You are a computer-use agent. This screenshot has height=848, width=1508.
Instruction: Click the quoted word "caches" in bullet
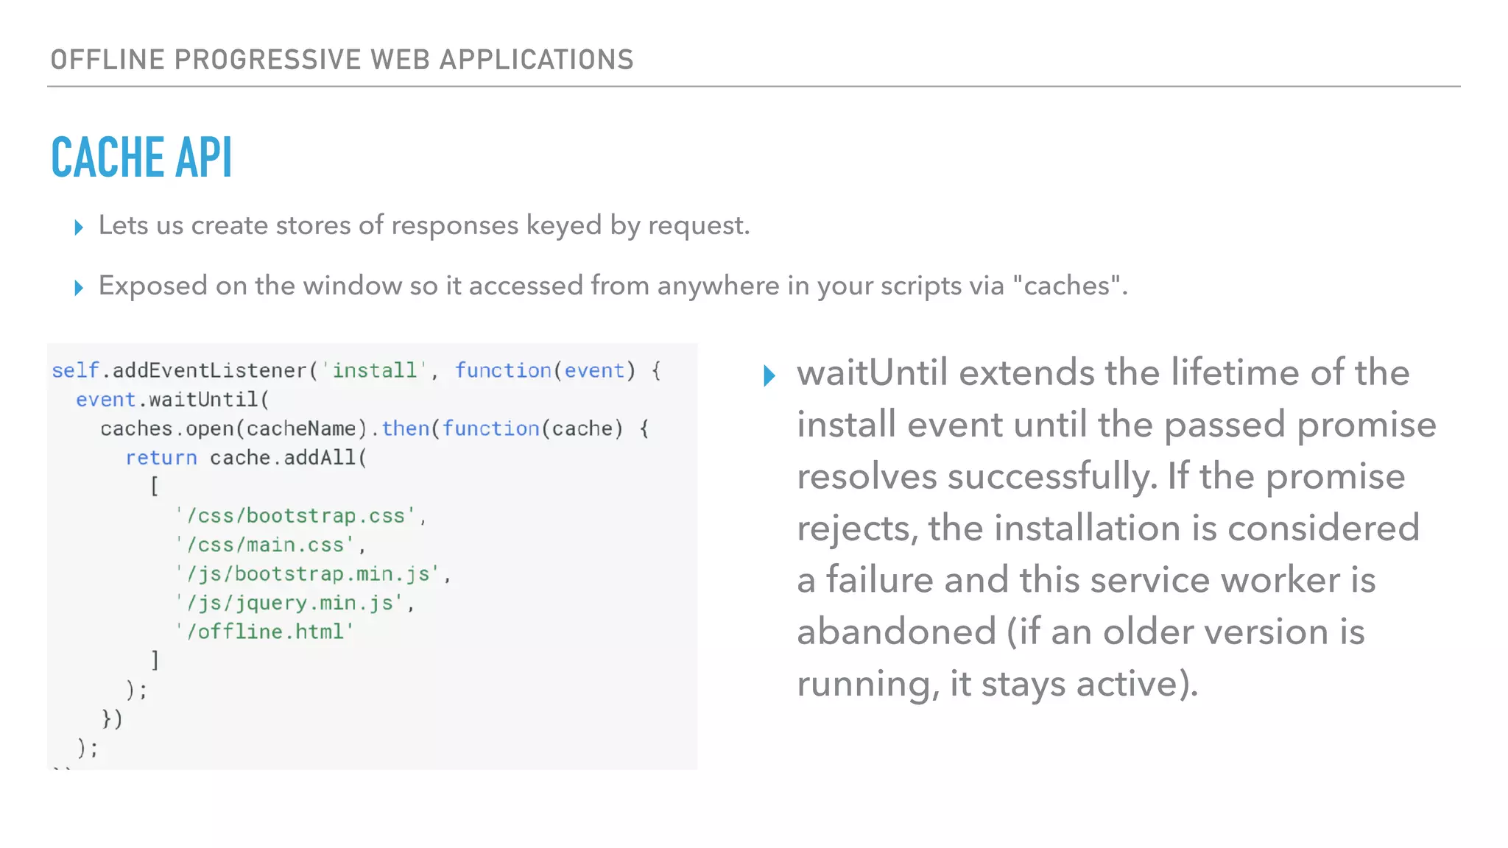[x=1067, y=286]
